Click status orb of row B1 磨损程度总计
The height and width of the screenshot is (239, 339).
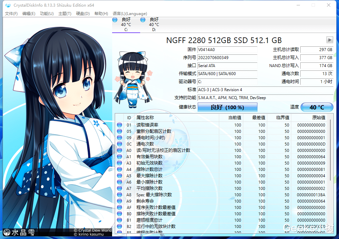point(119,220)
